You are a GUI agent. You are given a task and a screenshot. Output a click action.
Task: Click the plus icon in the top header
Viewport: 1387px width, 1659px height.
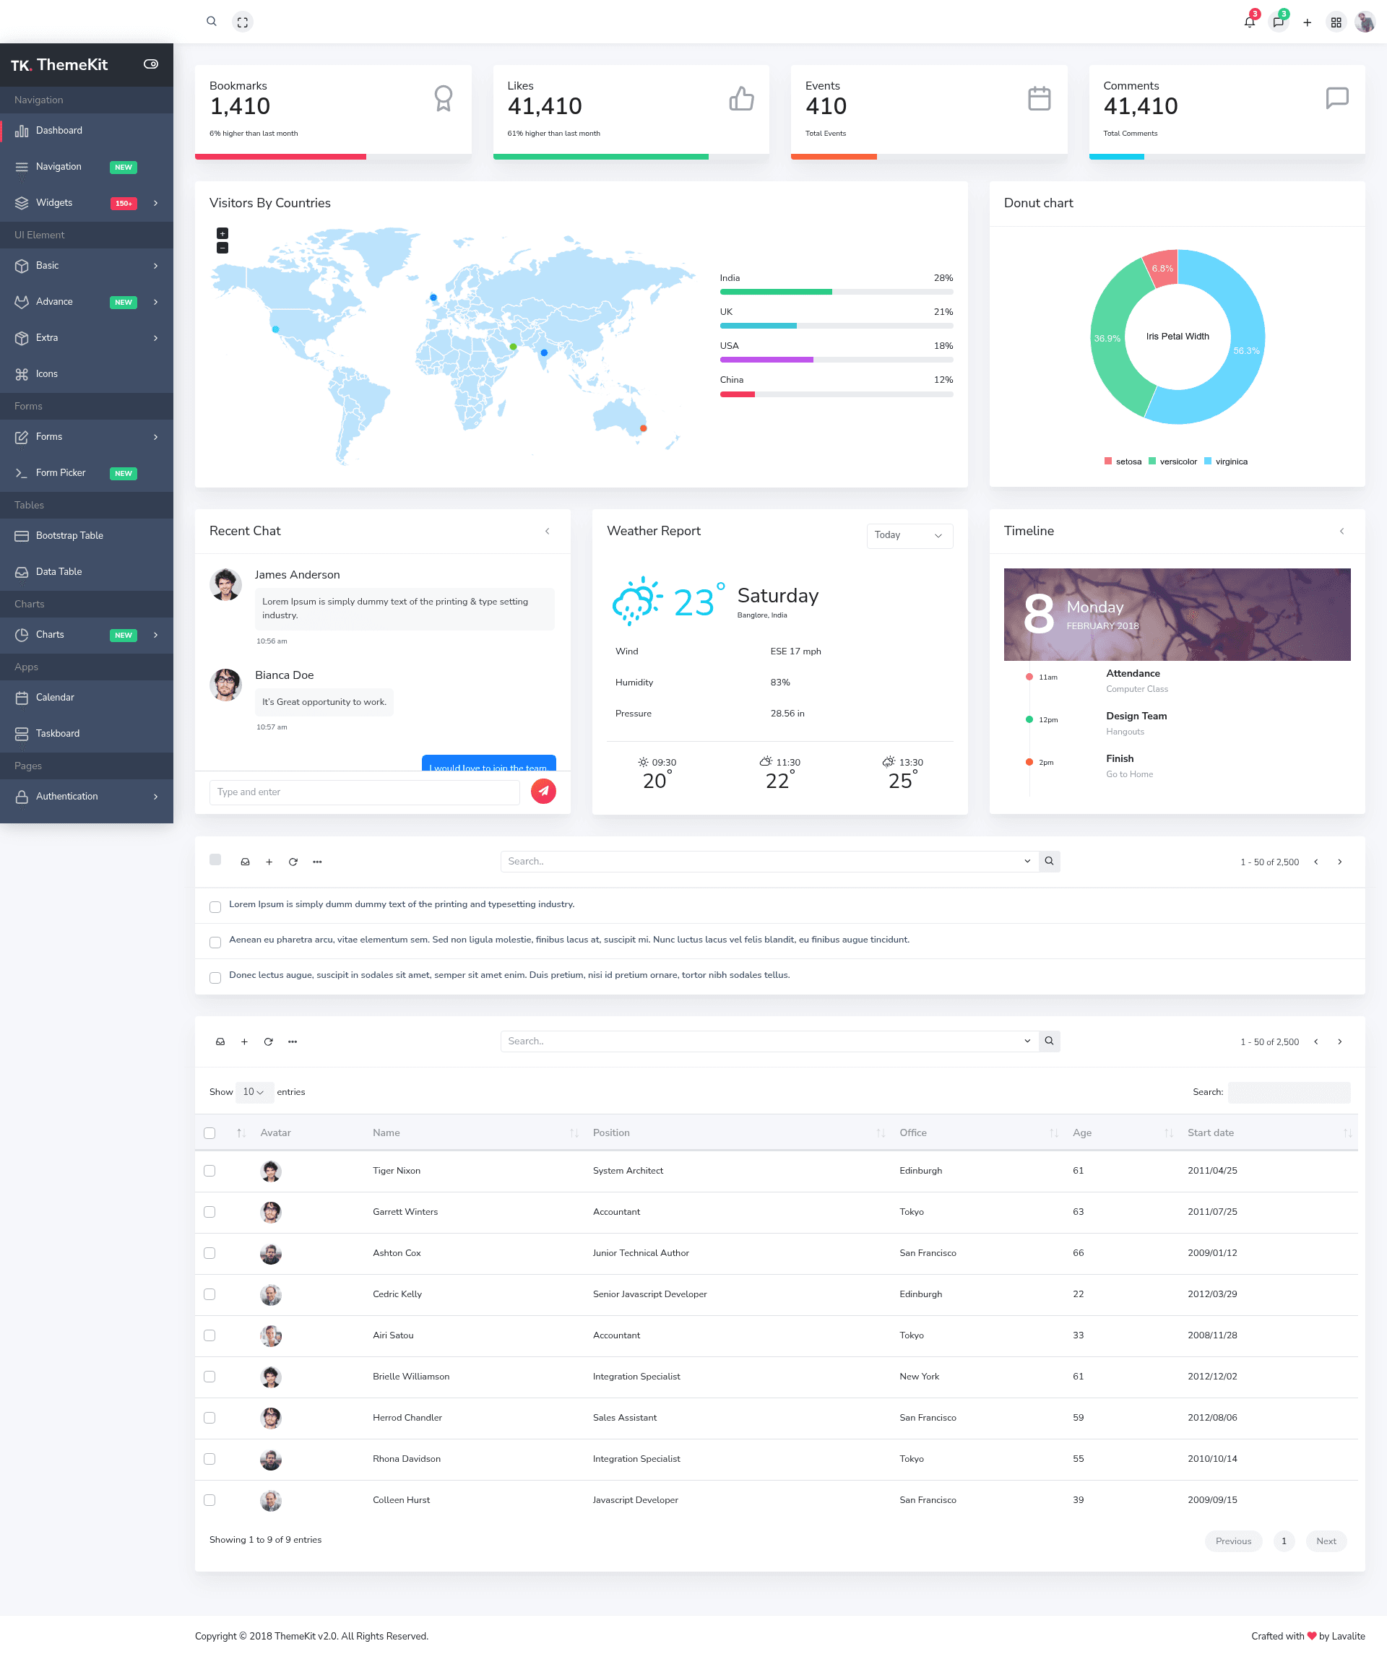pyautogui.click(x=1308, y=23)
